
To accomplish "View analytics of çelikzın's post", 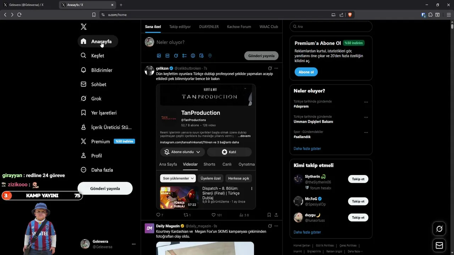I will click(244, 215).
